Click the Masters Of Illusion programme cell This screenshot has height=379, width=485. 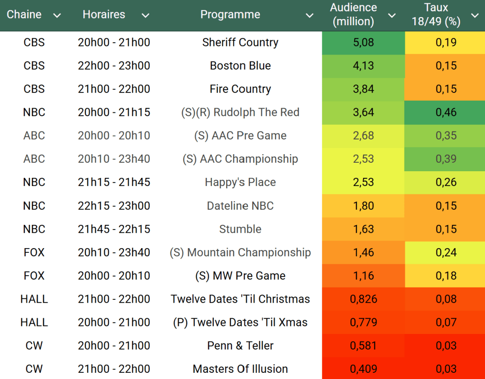pos(240,369)
